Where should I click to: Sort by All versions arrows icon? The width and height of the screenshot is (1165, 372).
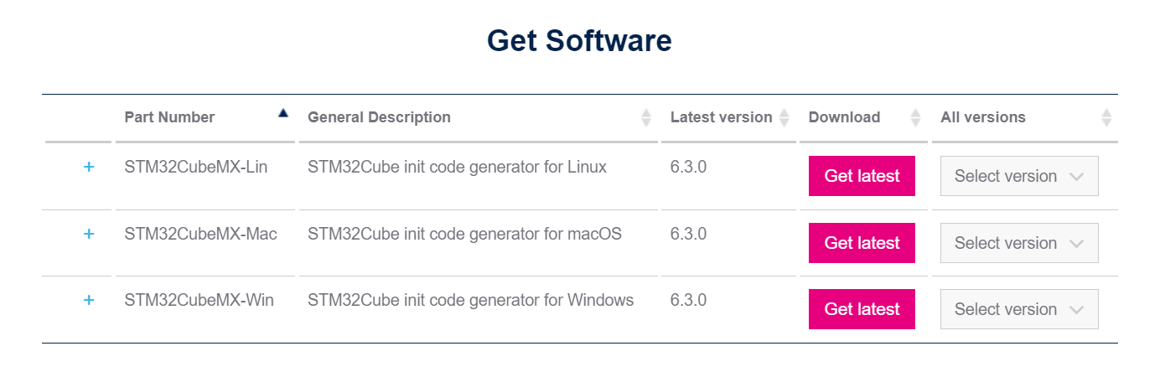[x=1106, y=117]
